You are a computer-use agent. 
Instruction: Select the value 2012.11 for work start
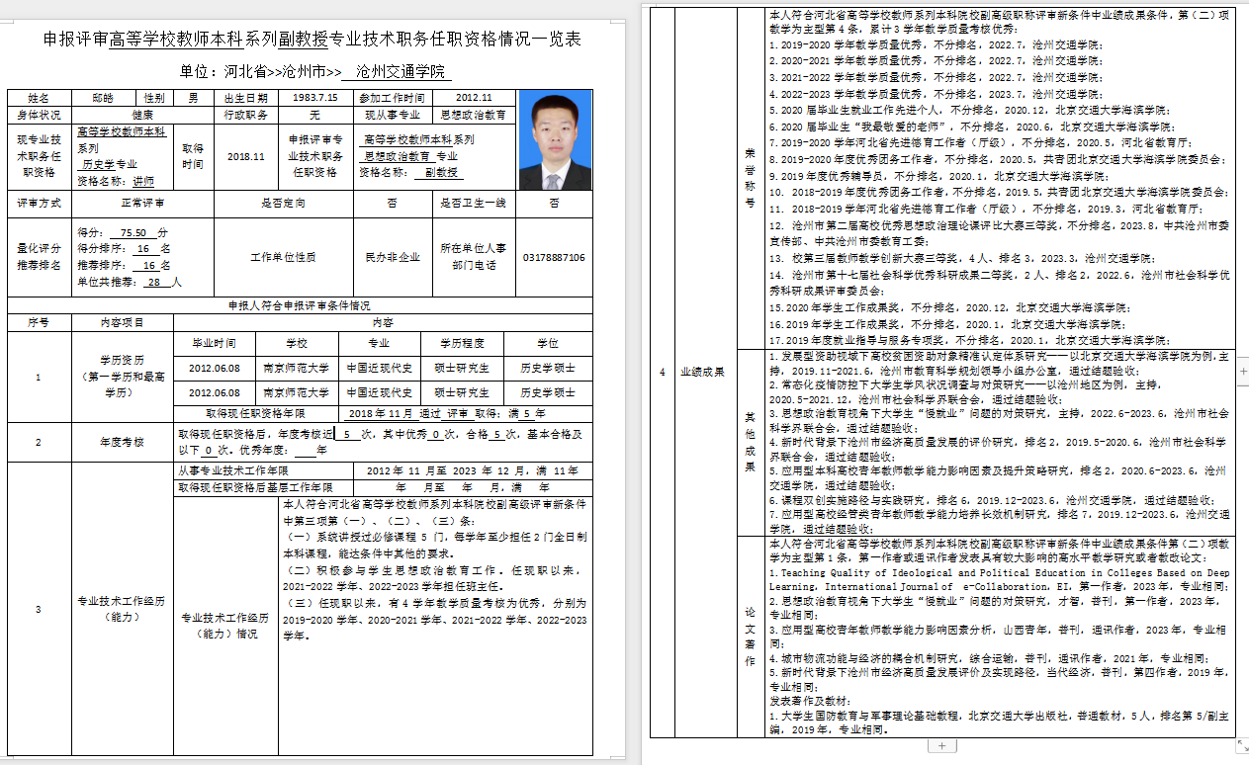[474, 99]
